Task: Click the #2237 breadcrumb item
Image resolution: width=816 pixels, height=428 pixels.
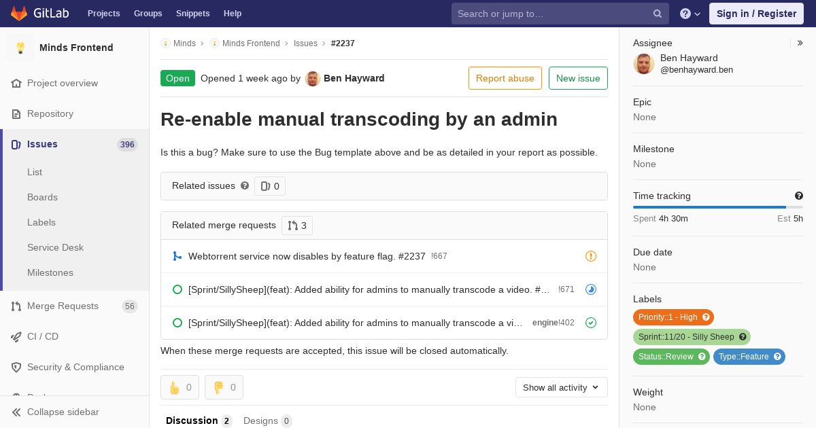Action: [x=343, y=43]
